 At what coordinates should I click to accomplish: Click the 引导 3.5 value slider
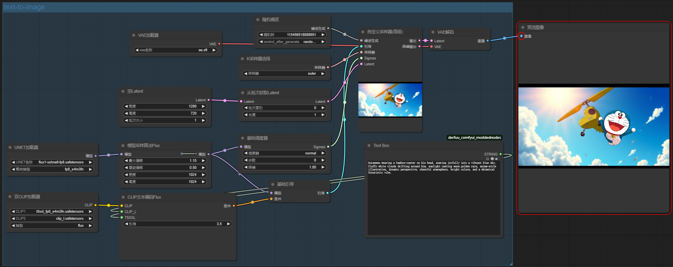pos(177,224)
